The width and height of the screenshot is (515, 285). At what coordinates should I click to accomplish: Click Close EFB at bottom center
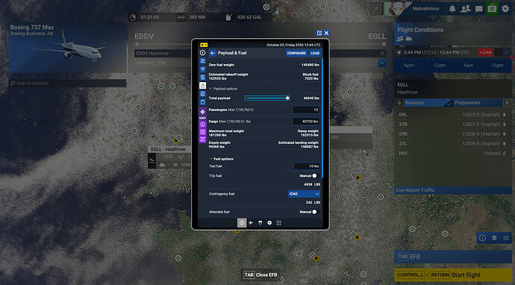pyautogui.click(x=260, y=275)
